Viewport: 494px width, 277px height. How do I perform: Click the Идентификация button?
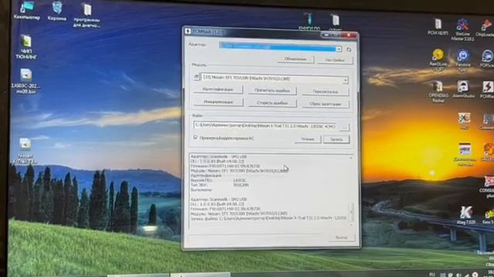[x=218, y=89]
